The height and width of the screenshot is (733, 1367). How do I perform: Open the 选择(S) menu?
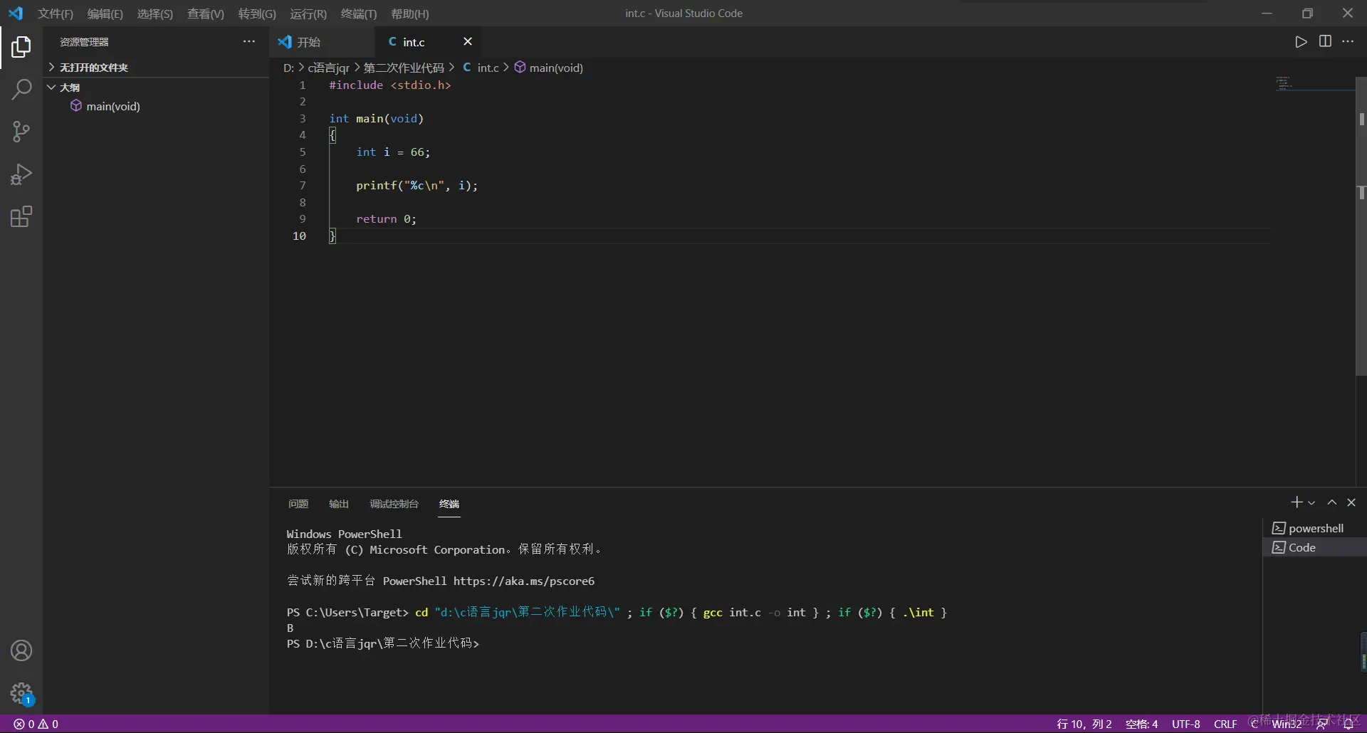pyautogui.click(x=155, y=14)
